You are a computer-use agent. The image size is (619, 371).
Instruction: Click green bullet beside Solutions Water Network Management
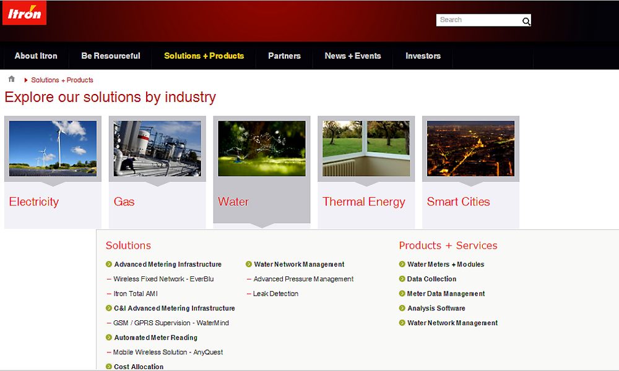249,264
